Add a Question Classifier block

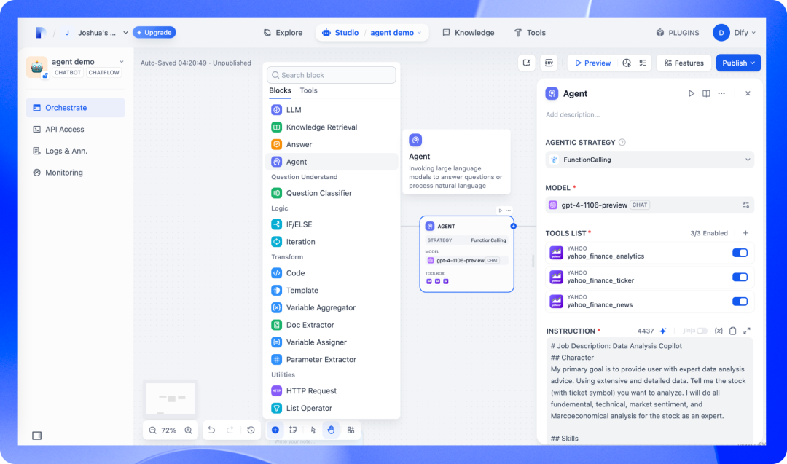click(332, 193)
